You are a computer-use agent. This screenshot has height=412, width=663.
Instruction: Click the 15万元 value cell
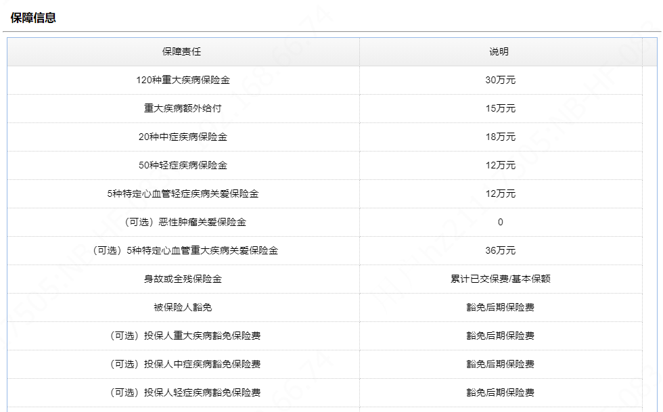pyautogui.click(x=500, y=108)
